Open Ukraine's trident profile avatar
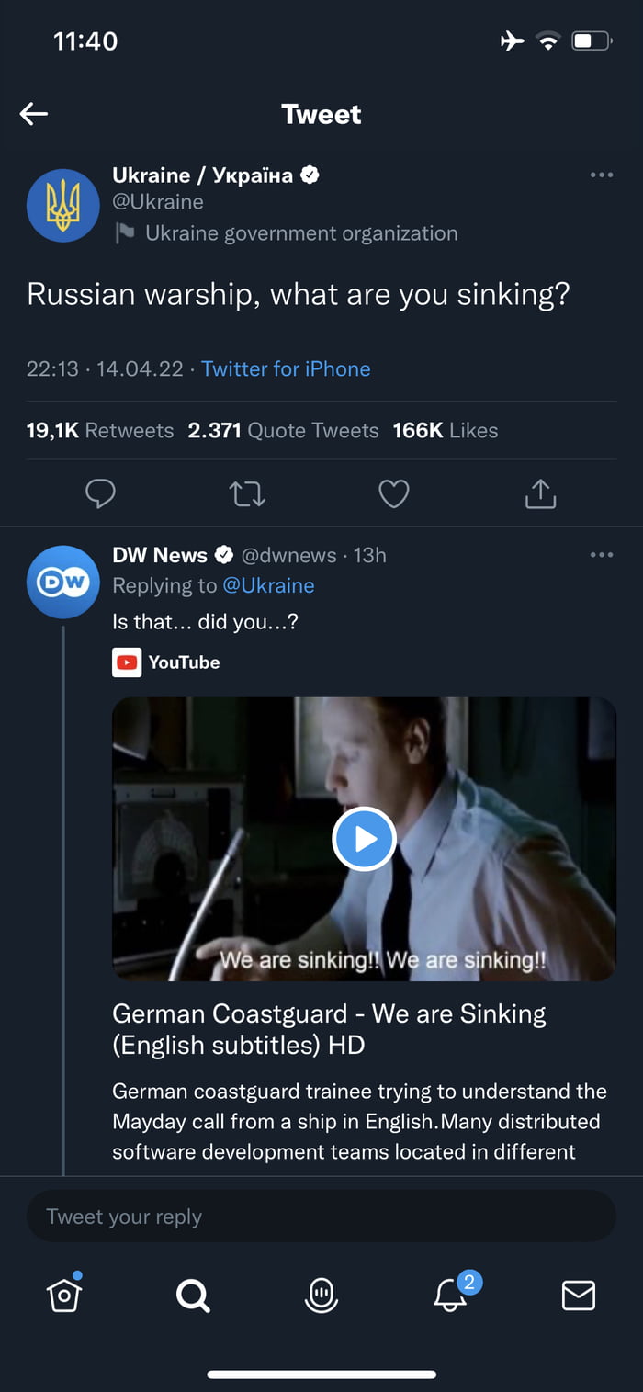 point(62,205)
